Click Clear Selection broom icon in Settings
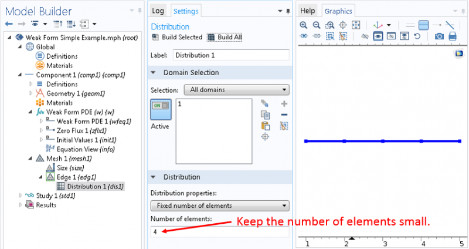The image size is (469, 249). [x=284, y=126]
